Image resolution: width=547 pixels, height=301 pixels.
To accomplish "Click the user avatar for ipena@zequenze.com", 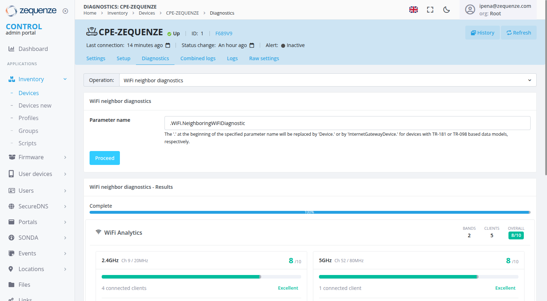I will click(470, 9).
